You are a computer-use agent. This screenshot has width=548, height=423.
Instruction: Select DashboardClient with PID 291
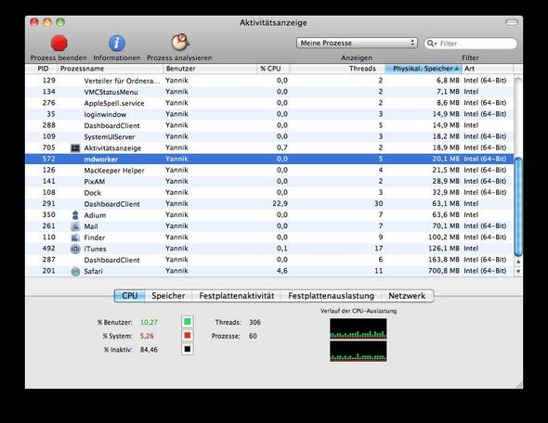[x=269, y=204]
